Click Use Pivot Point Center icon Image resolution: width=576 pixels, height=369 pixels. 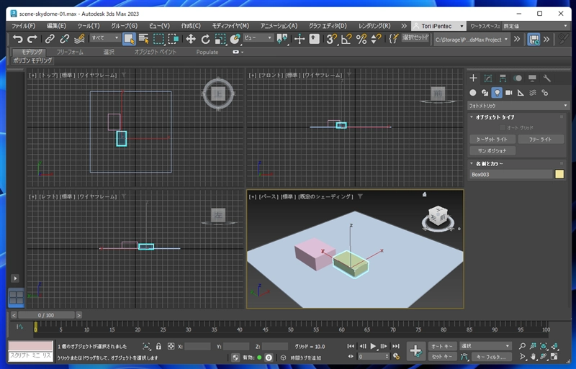point(282,39)
